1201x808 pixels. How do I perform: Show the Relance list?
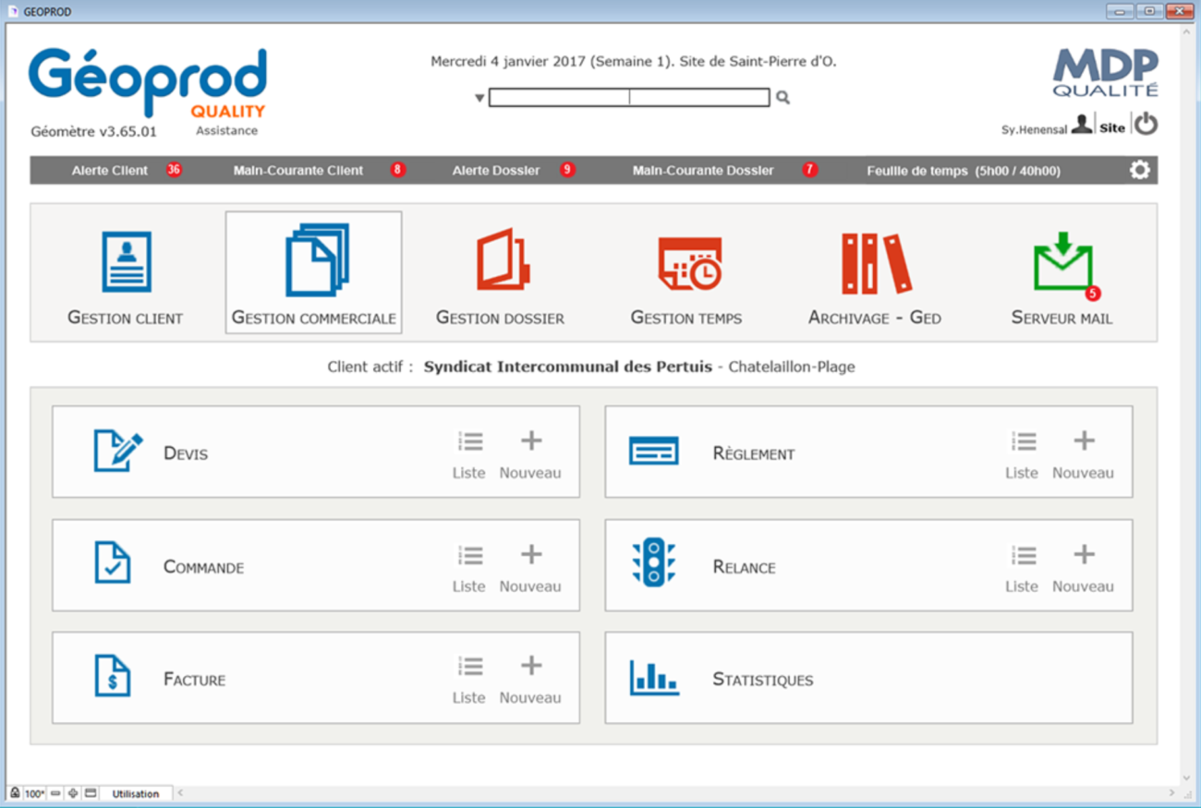(1022, 568)
